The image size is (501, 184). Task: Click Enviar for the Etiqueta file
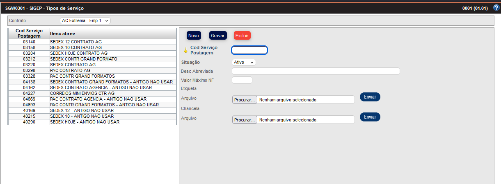coord(370,97)
